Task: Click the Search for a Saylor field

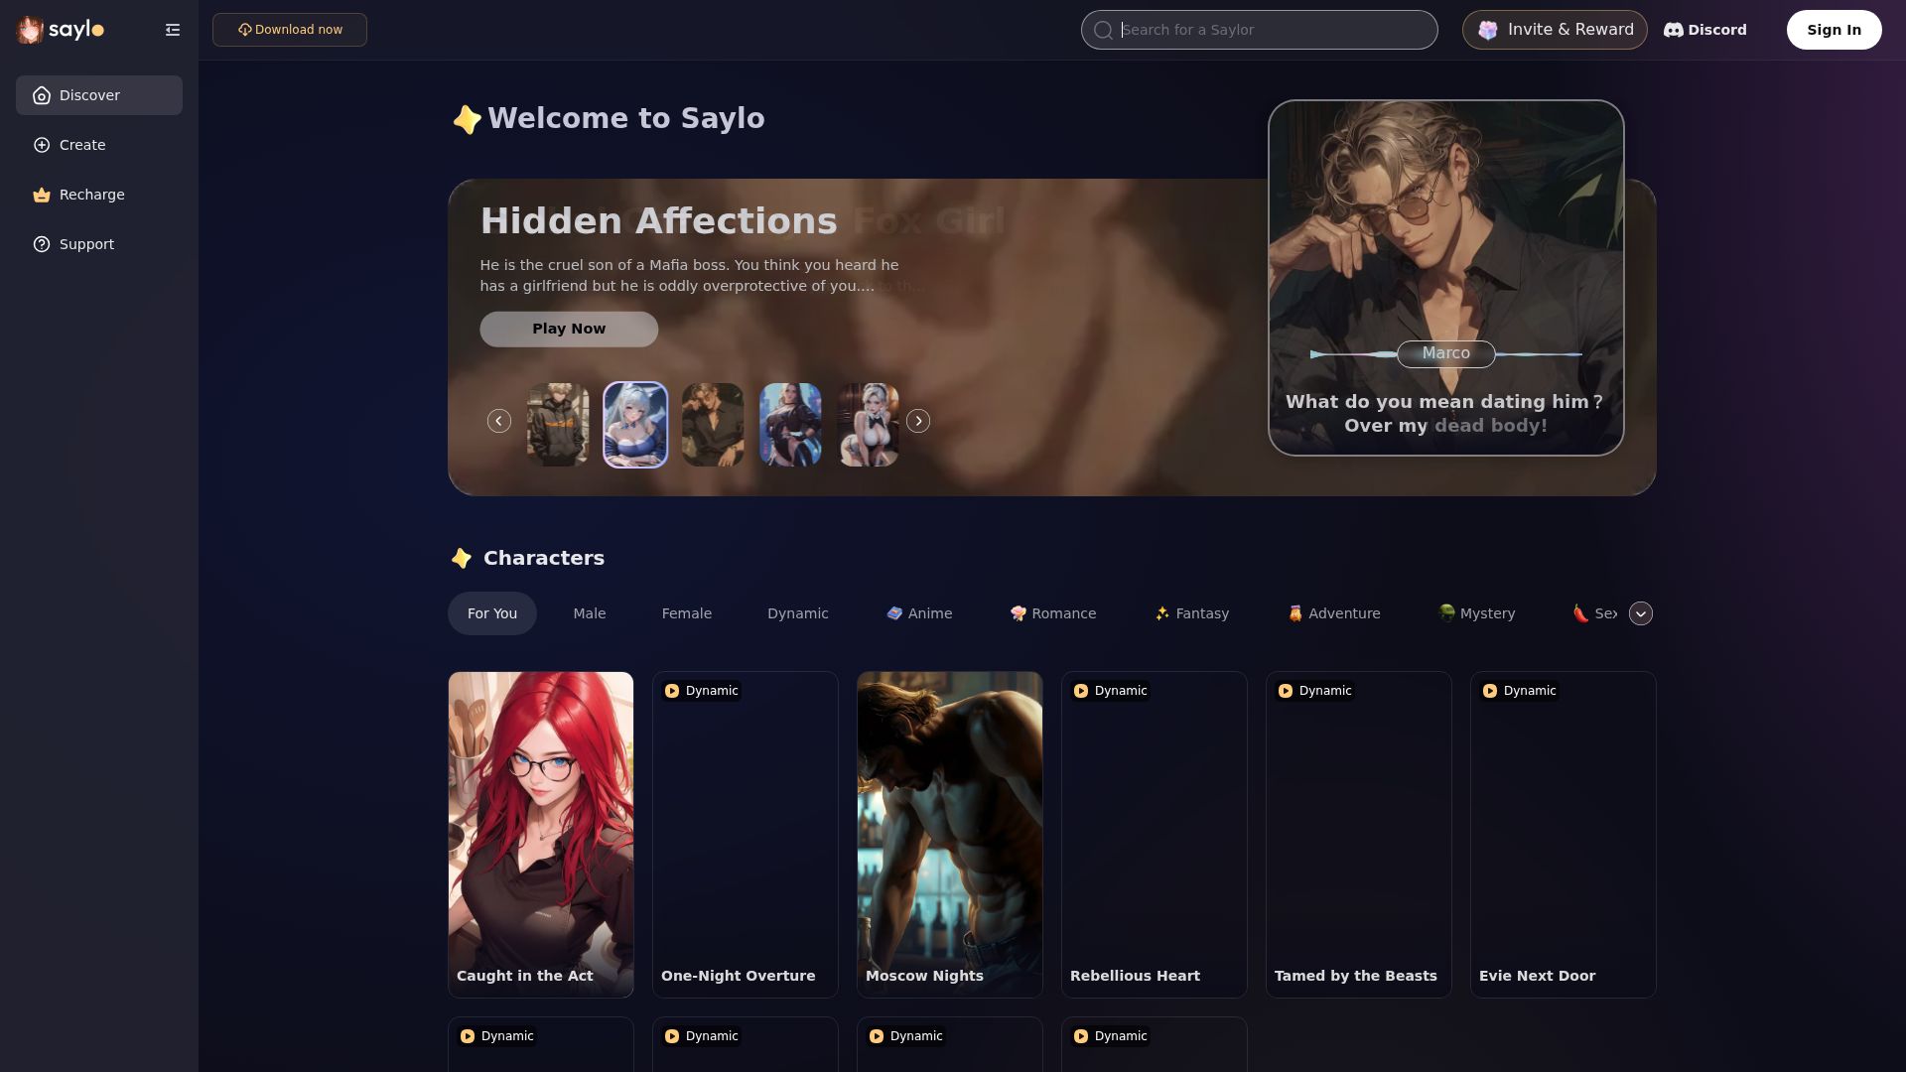Action: [x=1259, y=30]
